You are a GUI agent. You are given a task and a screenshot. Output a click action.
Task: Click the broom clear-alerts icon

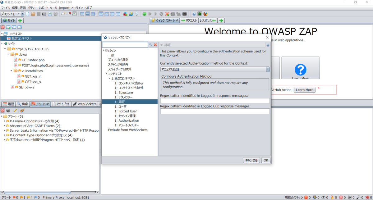point(22,111)
